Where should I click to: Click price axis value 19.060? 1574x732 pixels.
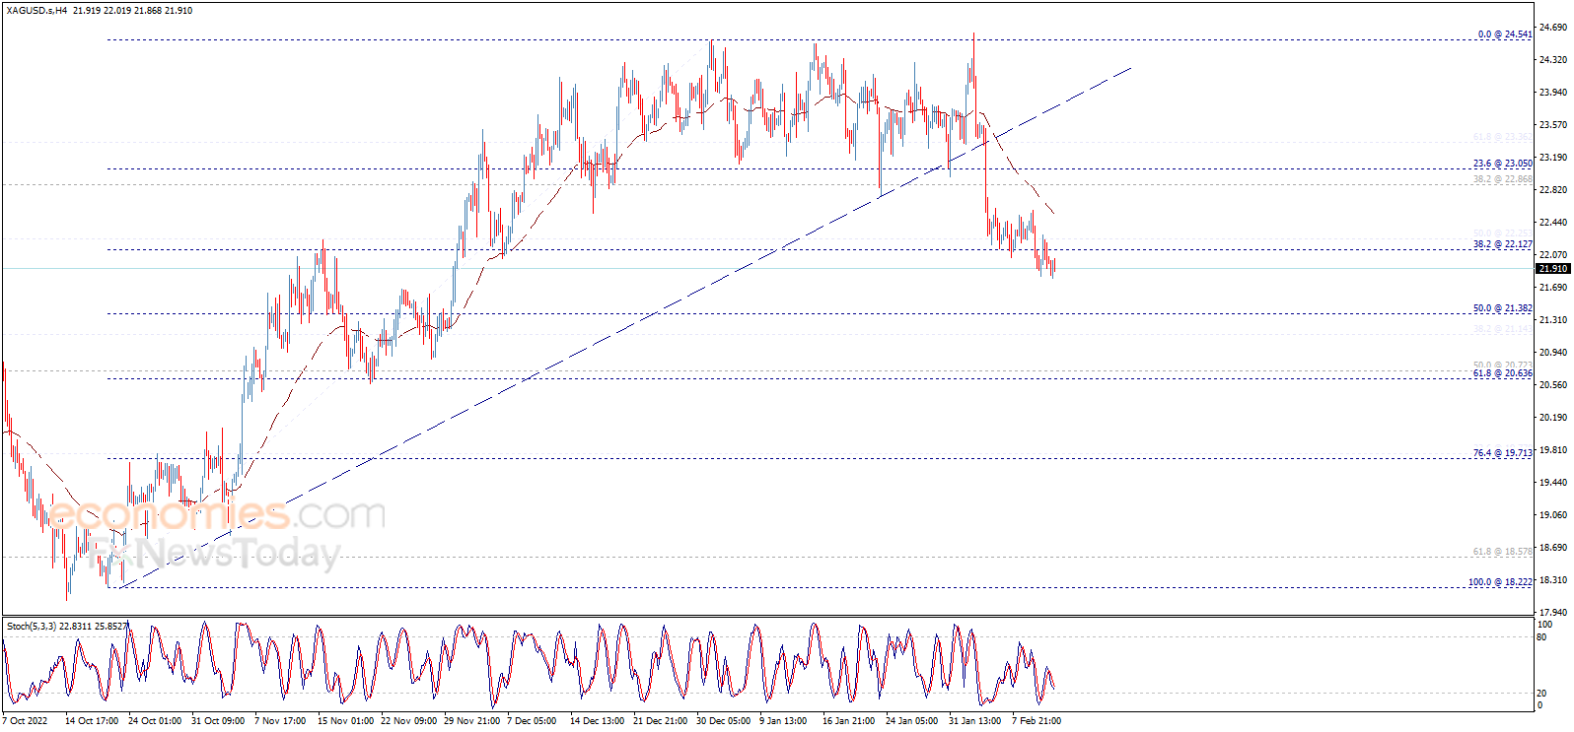coord(1553,515)
